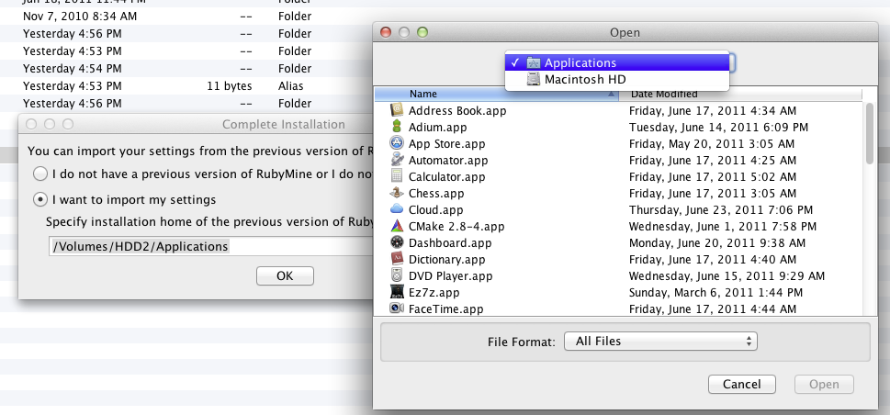Image resolution: width=890 pixels, height=415 pixels.
Task: Select 'I do not have a previous version' option
Action: point(40,174)
